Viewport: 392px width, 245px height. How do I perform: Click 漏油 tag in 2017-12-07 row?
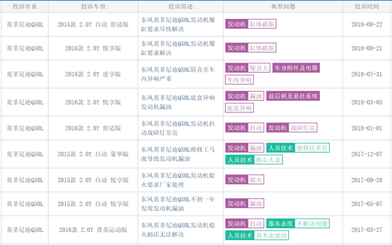click(x=256, y=148)
